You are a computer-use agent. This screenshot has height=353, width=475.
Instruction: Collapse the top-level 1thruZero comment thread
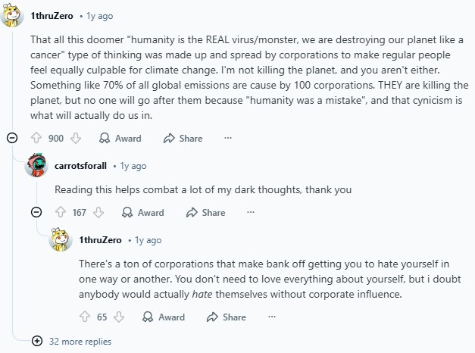point(12,139)
